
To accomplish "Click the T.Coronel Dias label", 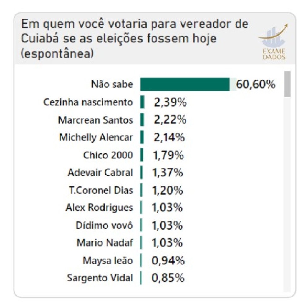I will pos(100,190).
